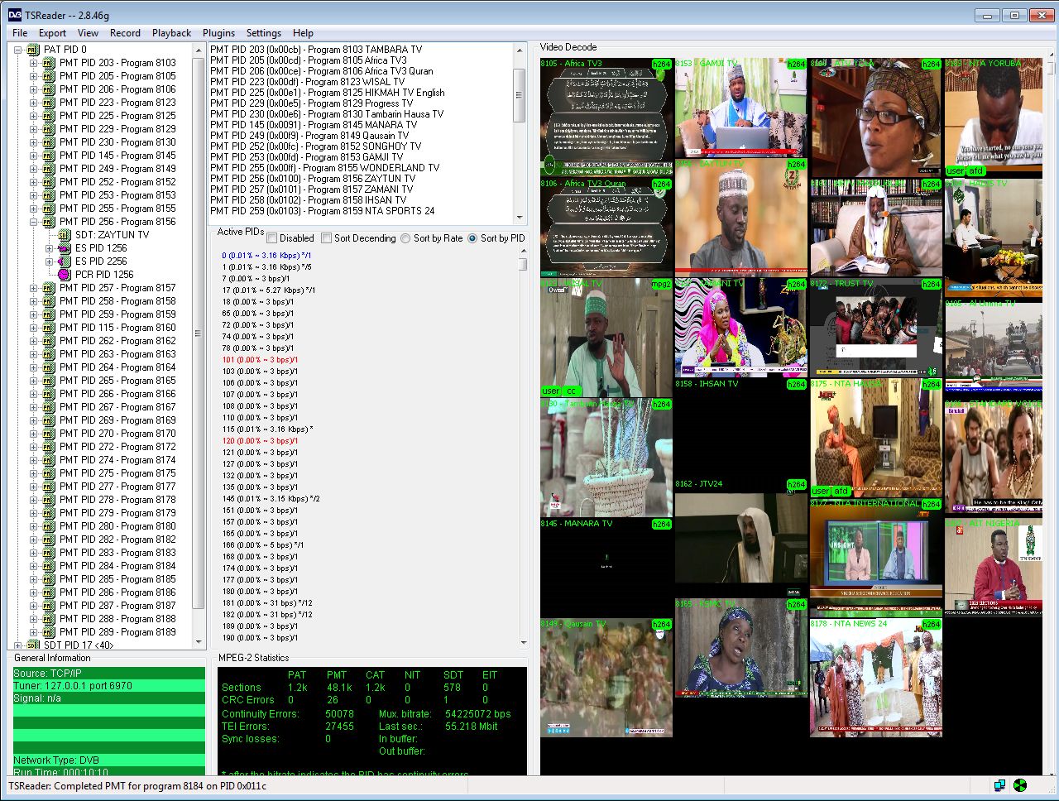Expand the ES PID 2256 node
Screen dimensions: 1059x801
pyautogui.click(x=49, y=261)
